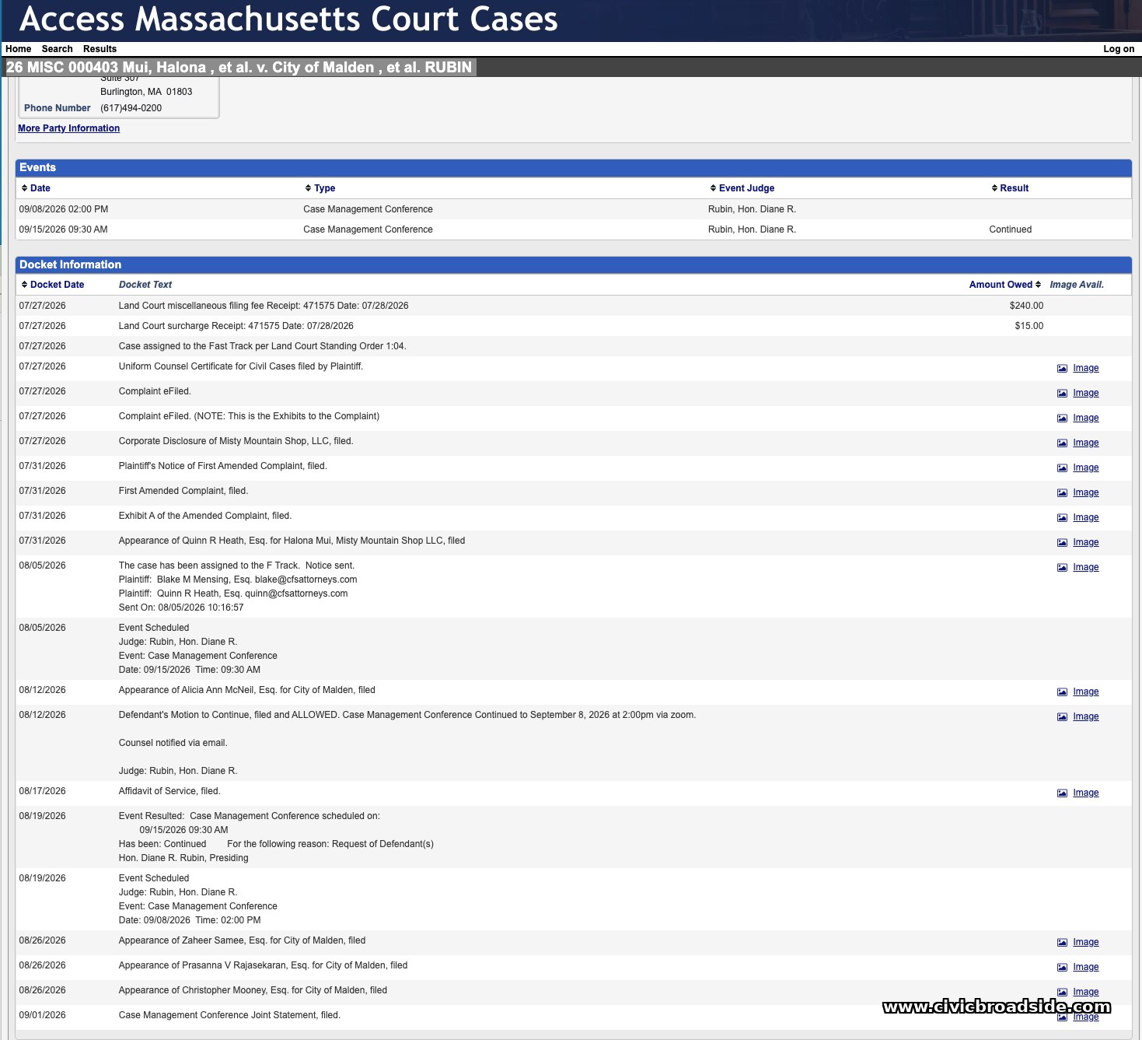1142x1040 pixels.
Task: Open image icon for Affidavit of Service entry
Action: [x=1062, y=793]
